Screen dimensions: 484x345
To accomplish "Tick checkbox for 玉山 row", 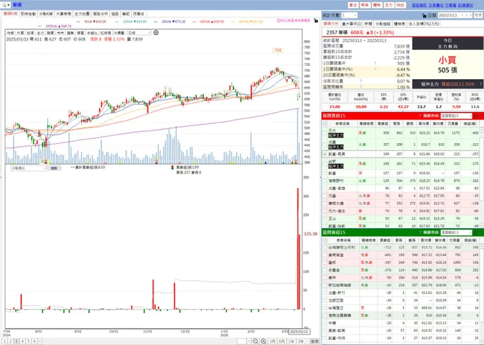I will pos(324,219).
